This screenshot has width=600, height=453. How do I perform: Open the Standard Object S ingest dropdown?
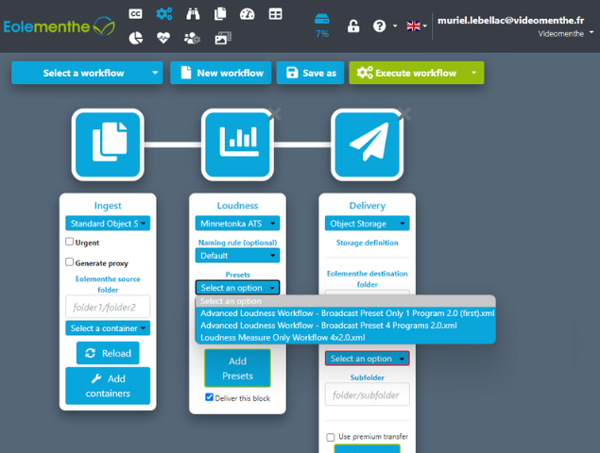(108, 224)
